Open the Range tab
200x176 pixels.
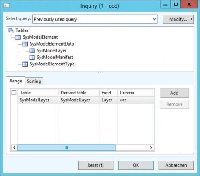coord(16,81)
